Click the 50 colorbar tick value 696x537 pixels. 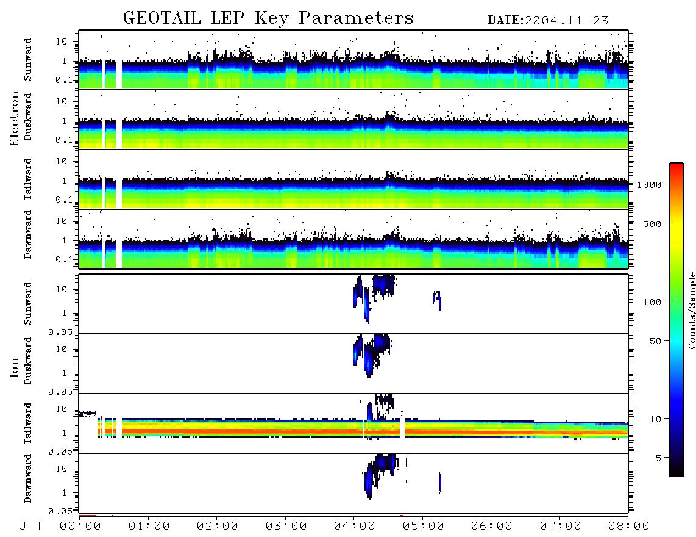(x=656, y=341)
